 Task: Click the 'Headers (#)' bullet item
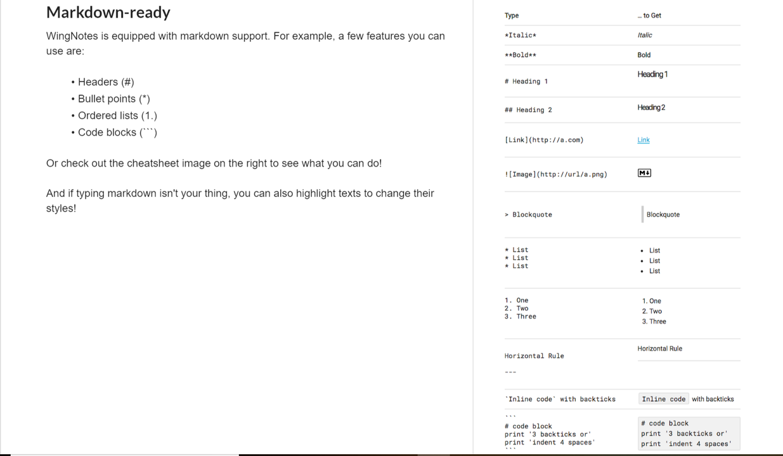point(106,82)
